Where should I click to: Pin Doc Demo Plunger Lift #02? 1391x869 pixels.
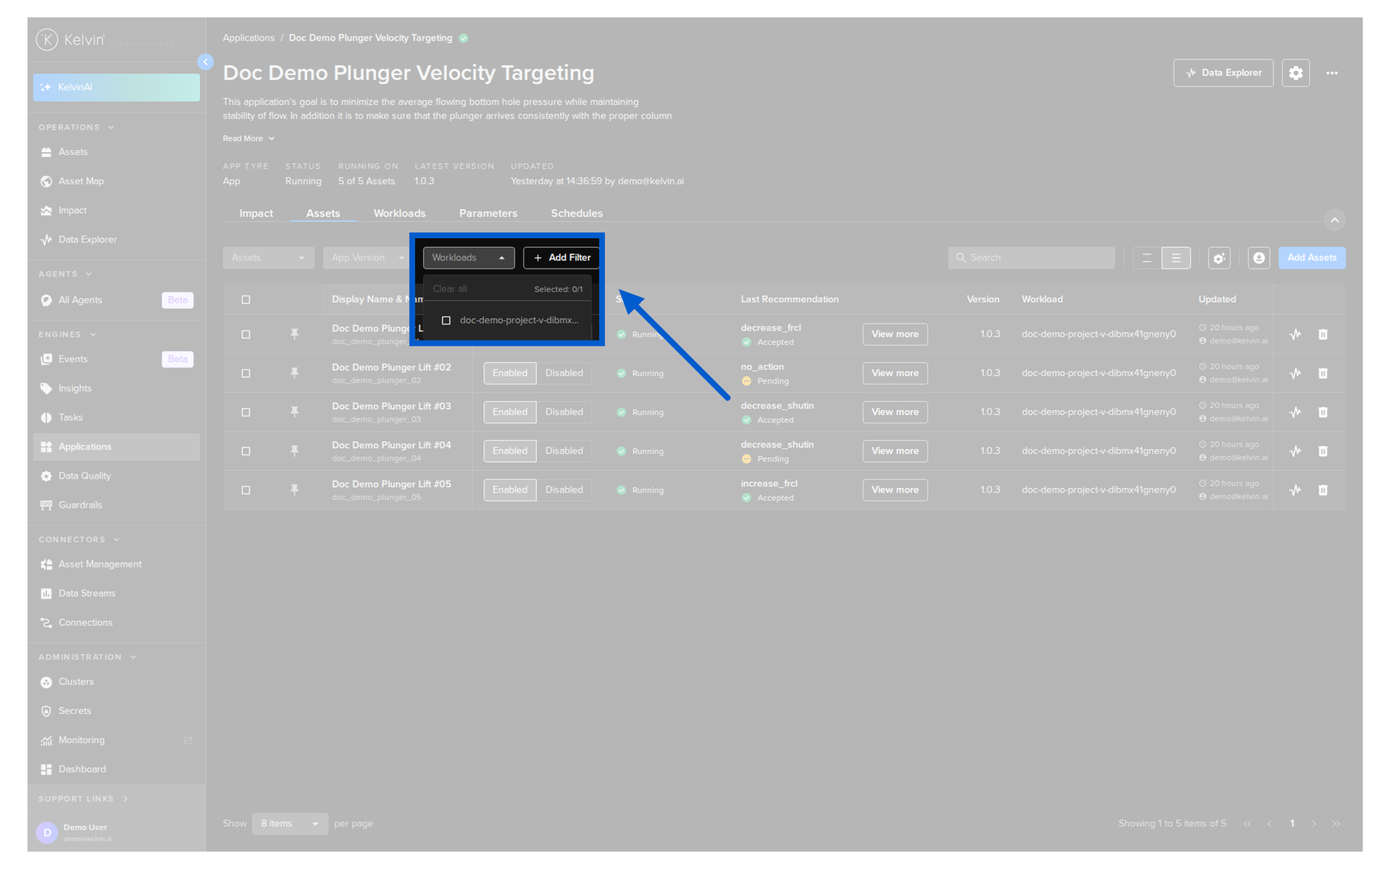point(294,373)
